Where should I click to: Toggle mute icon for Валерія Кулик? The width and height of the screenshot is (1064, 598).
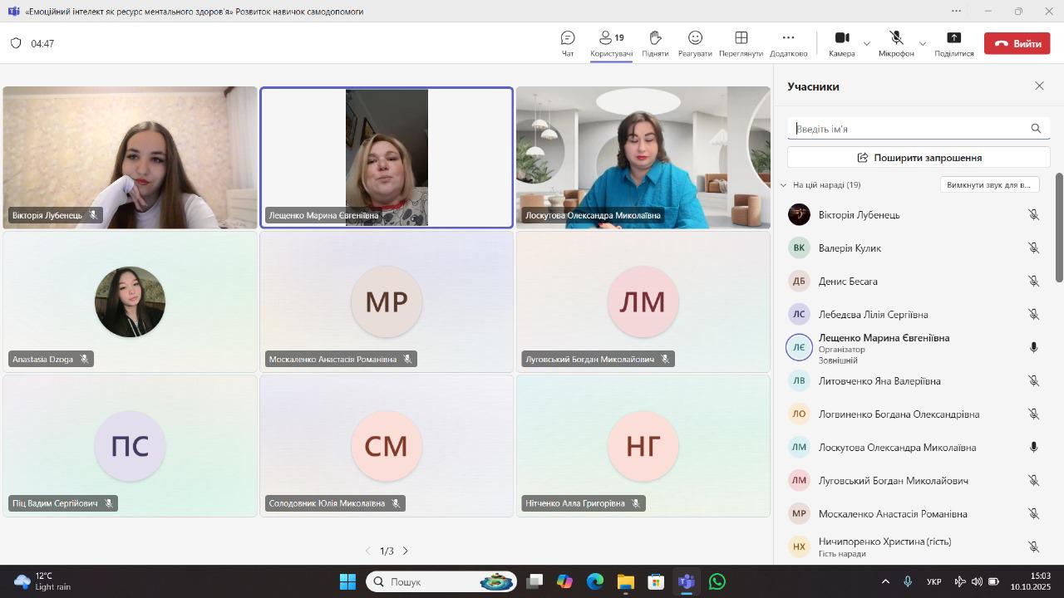(1033, 248)
